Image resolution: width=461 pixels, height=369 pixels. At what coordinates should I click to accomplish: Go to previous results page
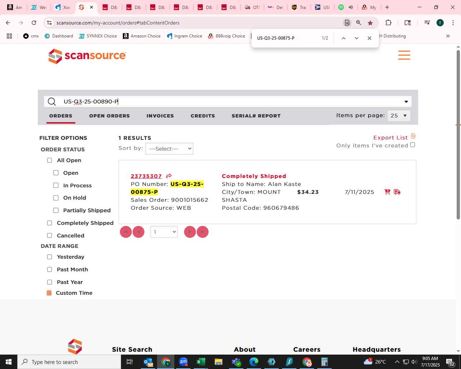[x=139, y=232]
